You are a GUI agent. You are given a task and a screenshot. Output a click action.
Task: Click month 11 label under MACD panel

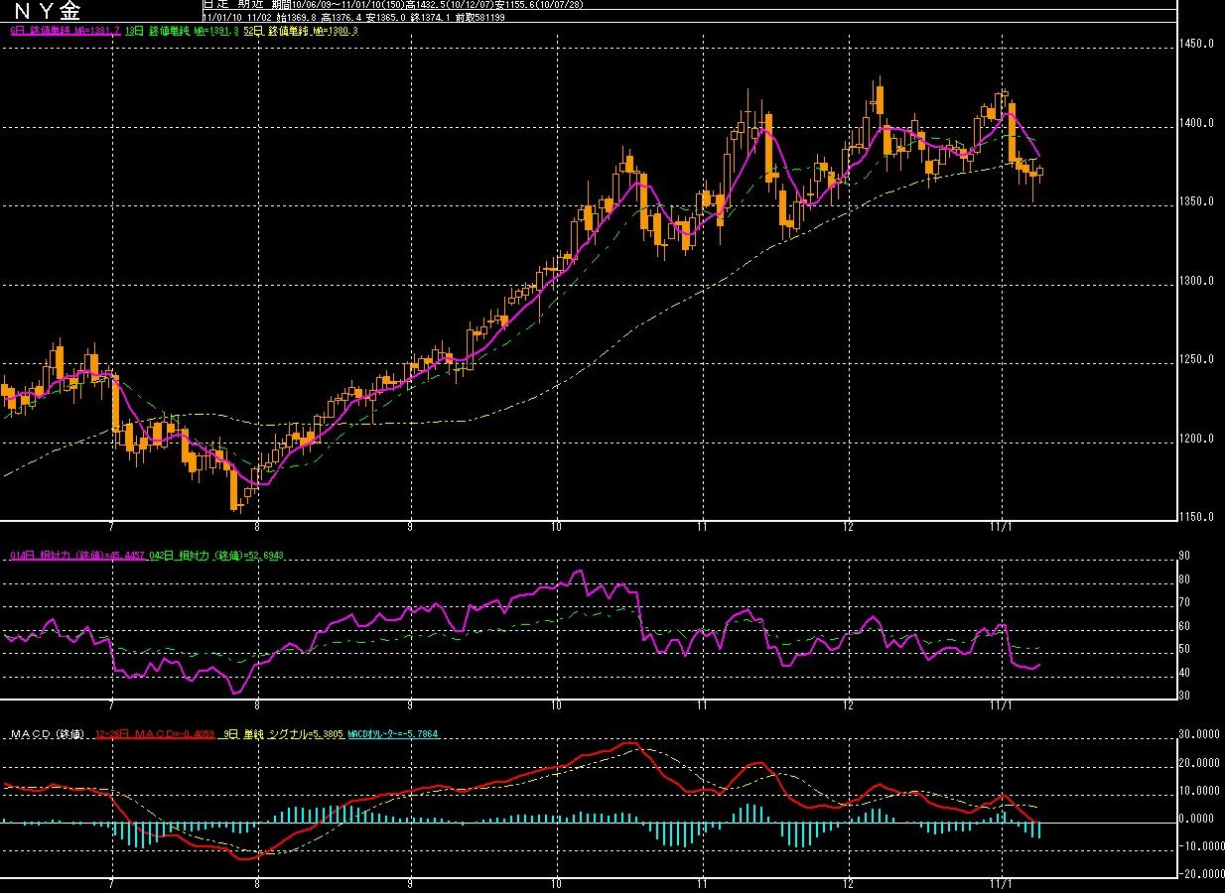702,882
